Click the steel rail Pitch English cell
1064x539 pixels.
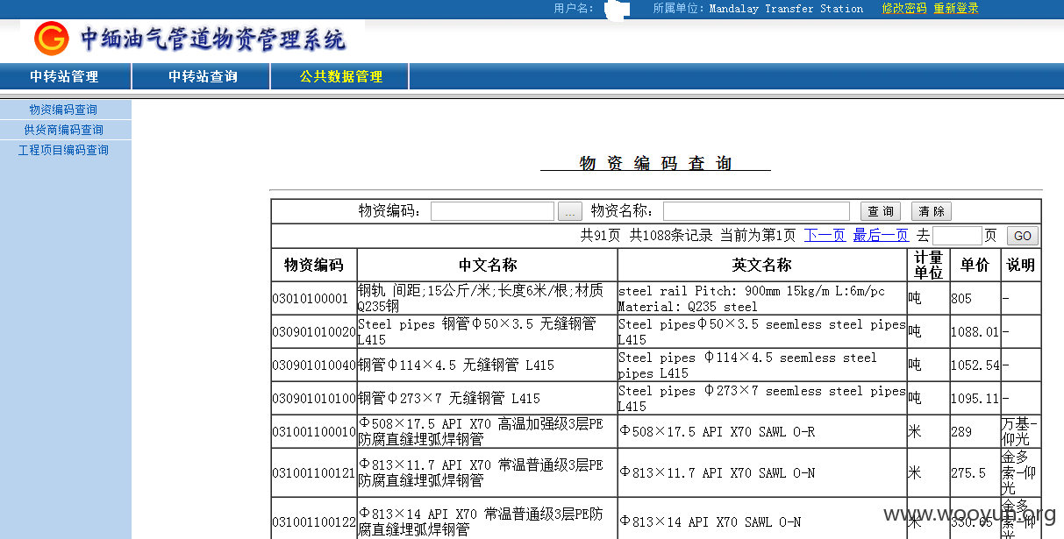[762, 299]
